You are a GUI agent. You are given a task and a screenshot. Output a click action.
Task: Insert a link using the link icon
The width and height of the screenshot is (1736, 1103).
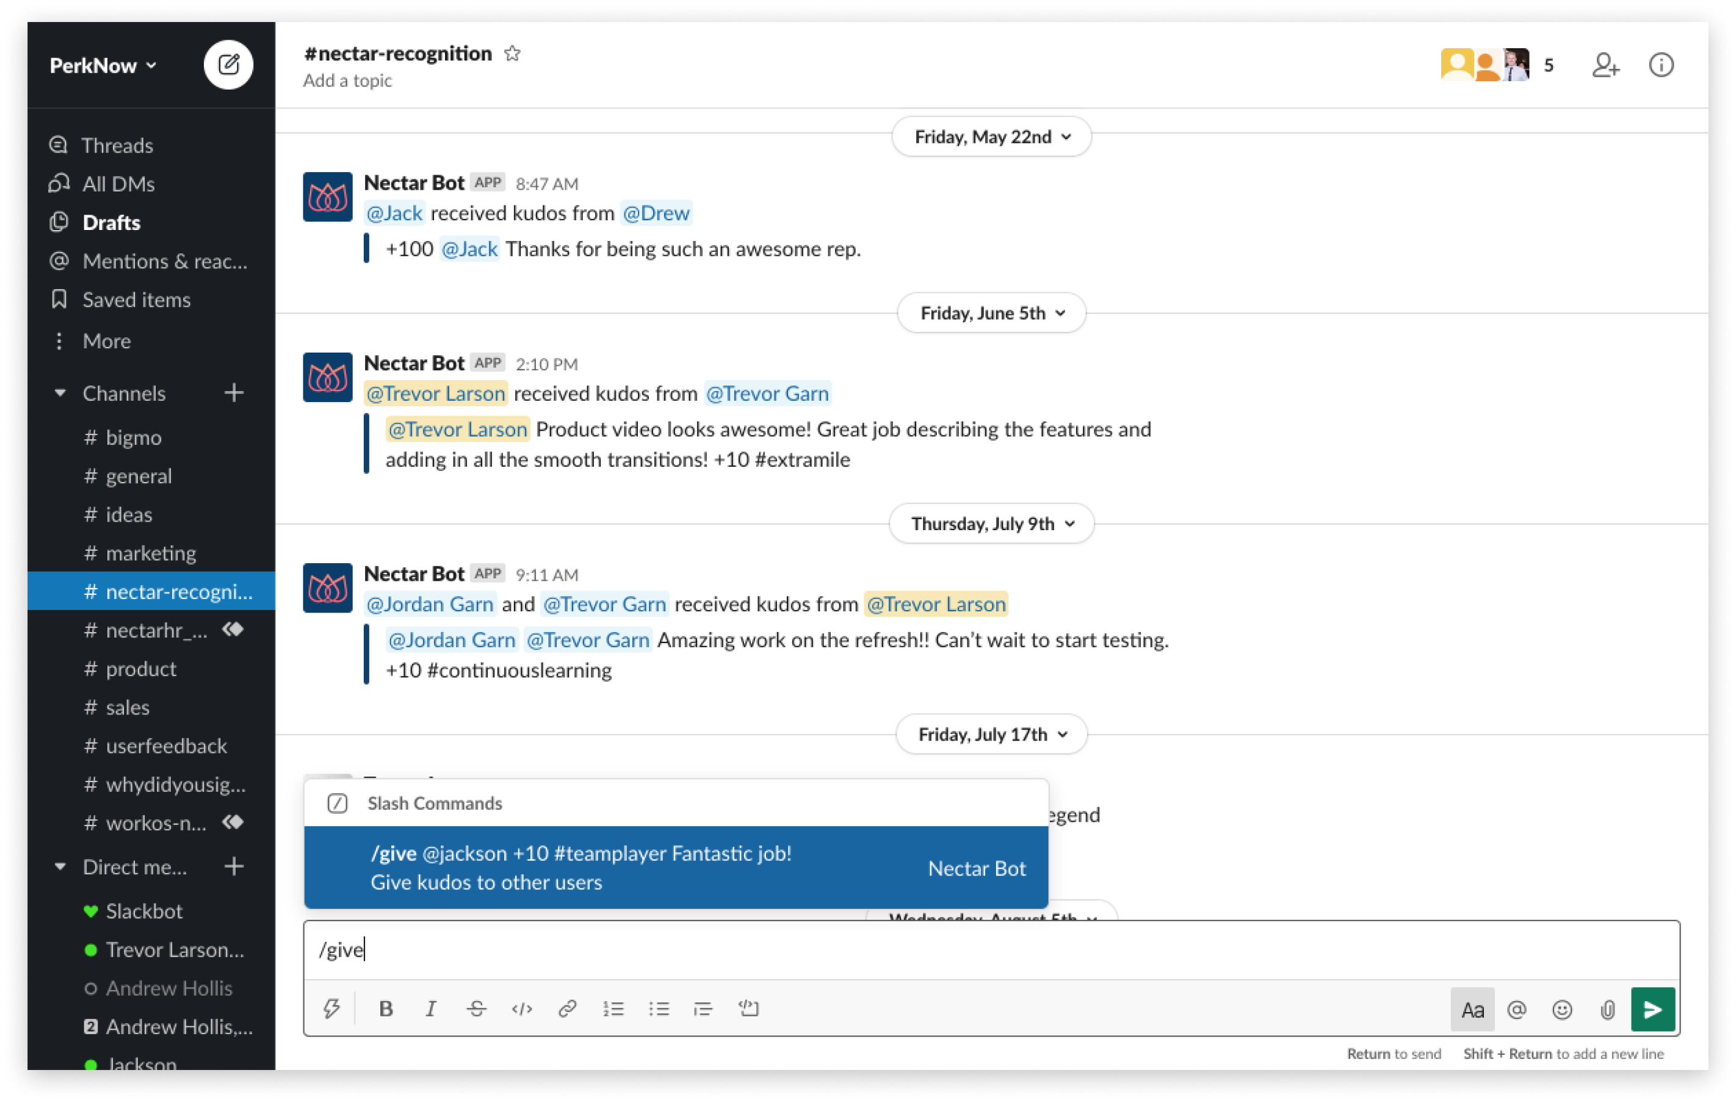click(567, 1008)
